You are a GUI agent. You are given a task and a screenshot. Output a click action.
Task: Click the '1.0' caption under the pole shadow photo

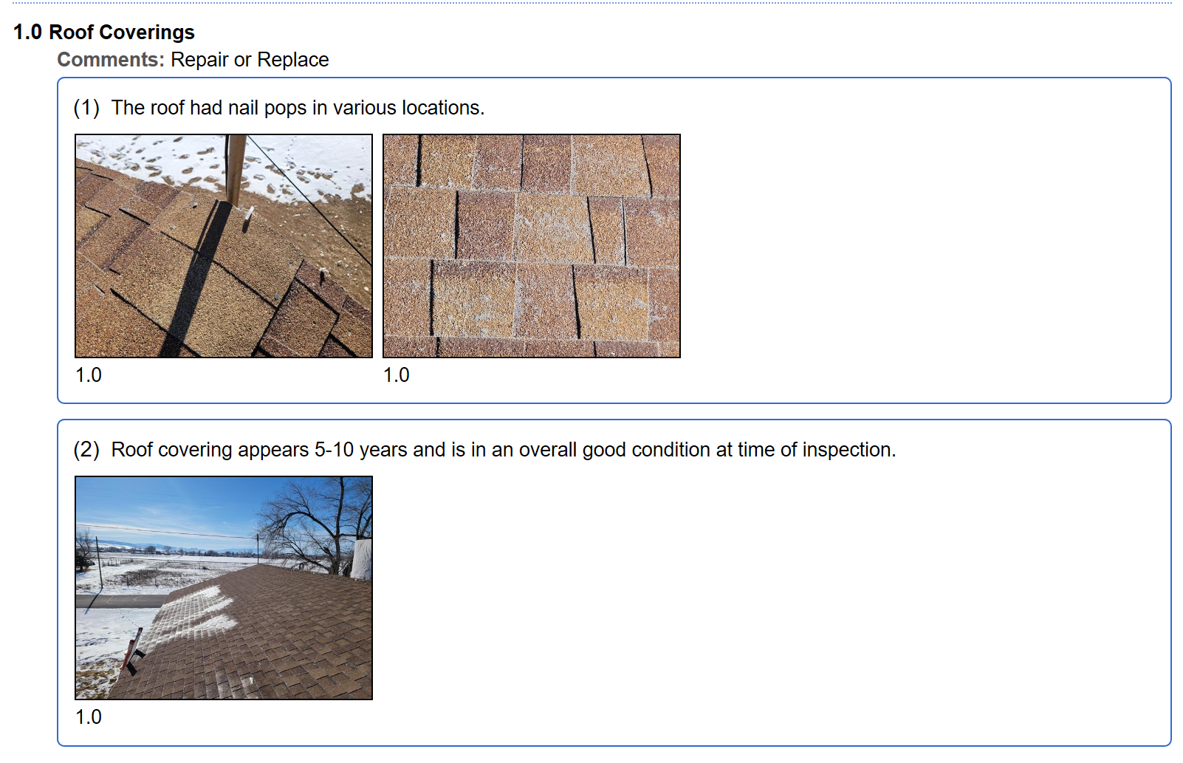(89, 375)
